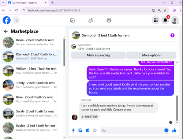Close the Messenger tab

point(46,3)
